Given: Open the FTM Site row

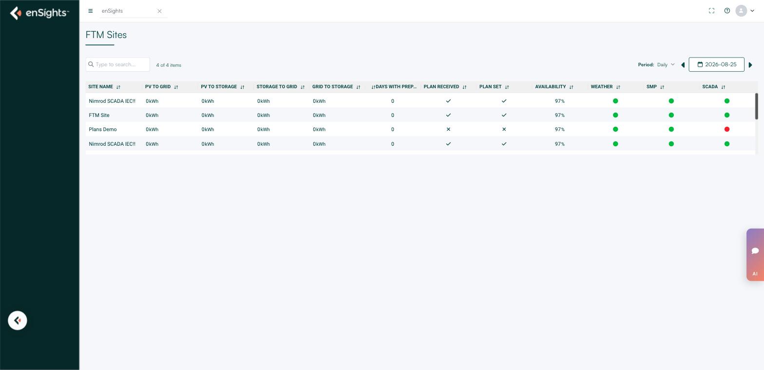Looking at the screenshot, I should pyautogui.click(x=420, y=115).
